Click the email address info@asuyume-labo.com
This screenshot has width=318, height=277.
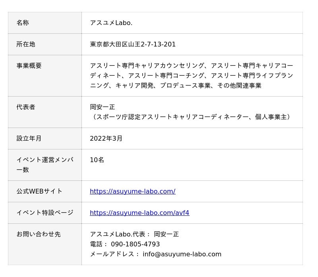pos(182,254)
